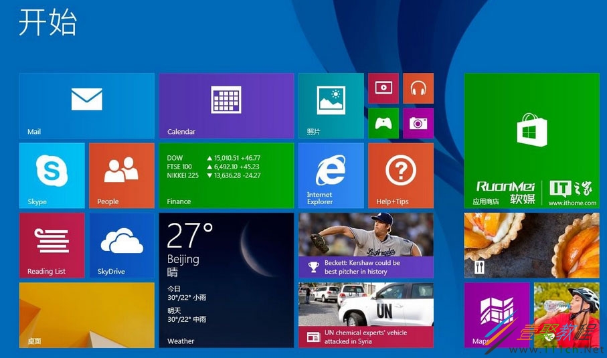The image size is (607, 358).
Task: Click the DOW 15,010.51 row
Action: pyautogui.click(x=213, y=158)
